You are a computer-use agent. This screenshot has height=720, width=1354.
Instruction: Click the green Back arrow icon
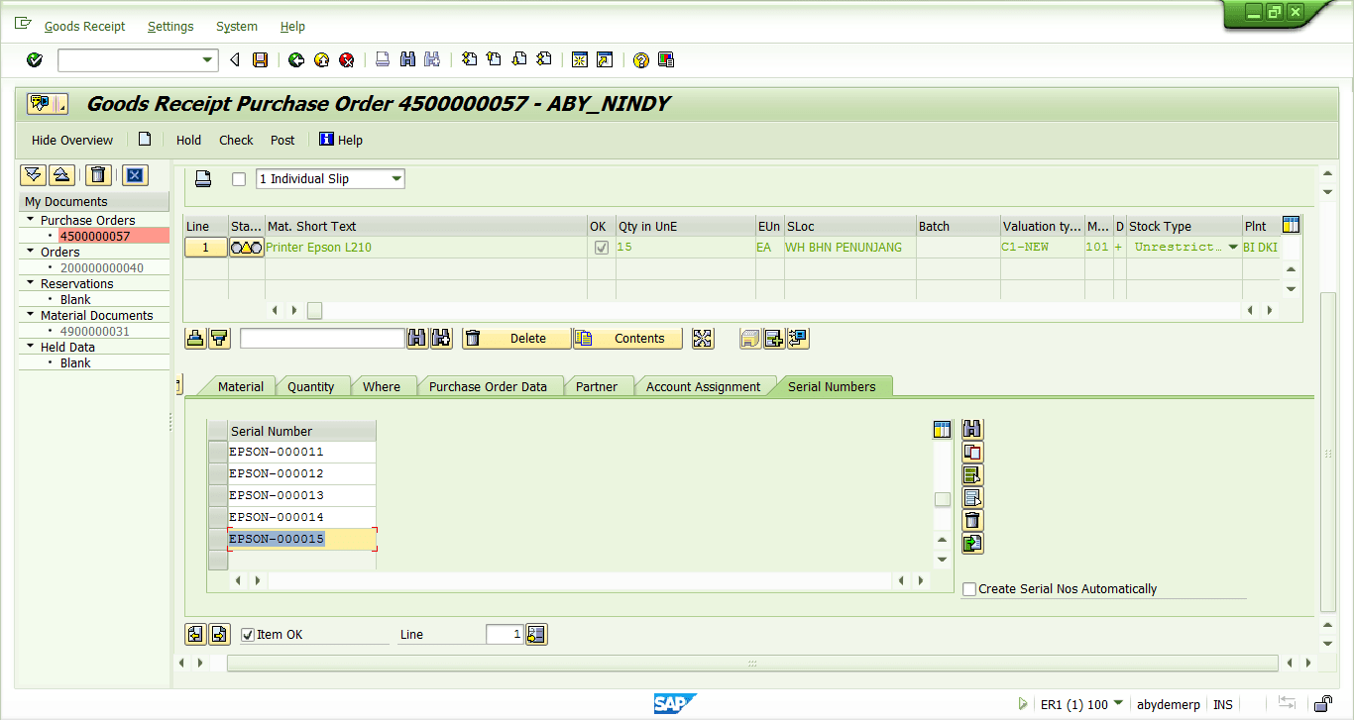(296, 60)
